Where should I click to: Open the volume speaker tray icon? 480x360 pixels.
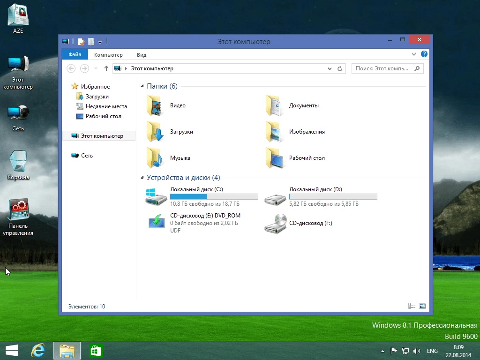416,351
